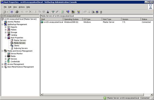Screen dimensions: 154x100
Task: Click the server-with-document toolbar icon near right end
Action: [x=93, y=12]
